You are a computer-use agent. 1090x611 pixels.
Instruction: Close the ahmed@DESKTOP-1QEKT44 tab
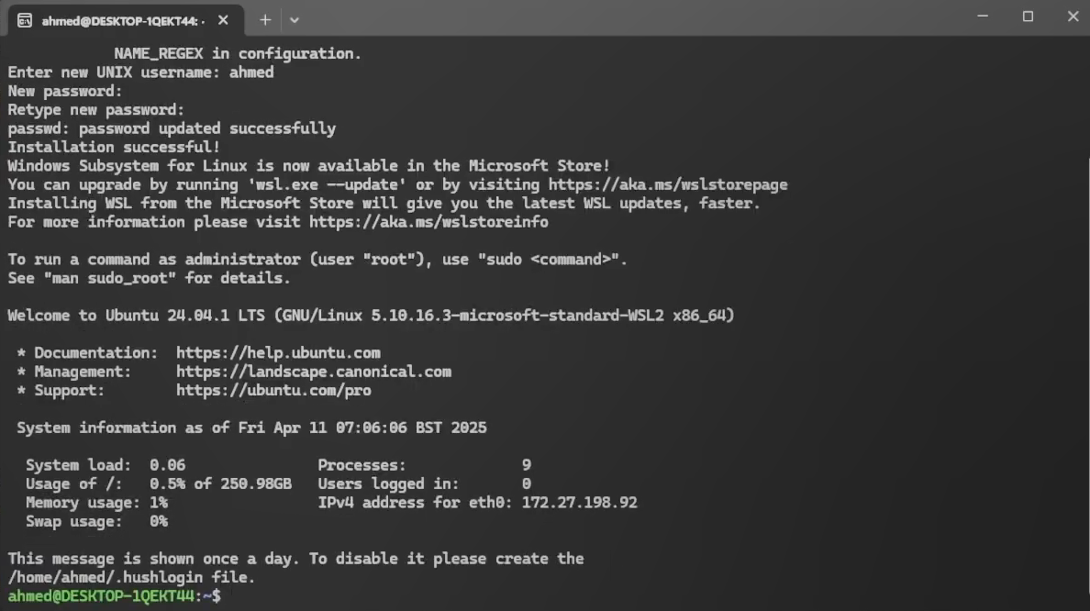(224, 19)
